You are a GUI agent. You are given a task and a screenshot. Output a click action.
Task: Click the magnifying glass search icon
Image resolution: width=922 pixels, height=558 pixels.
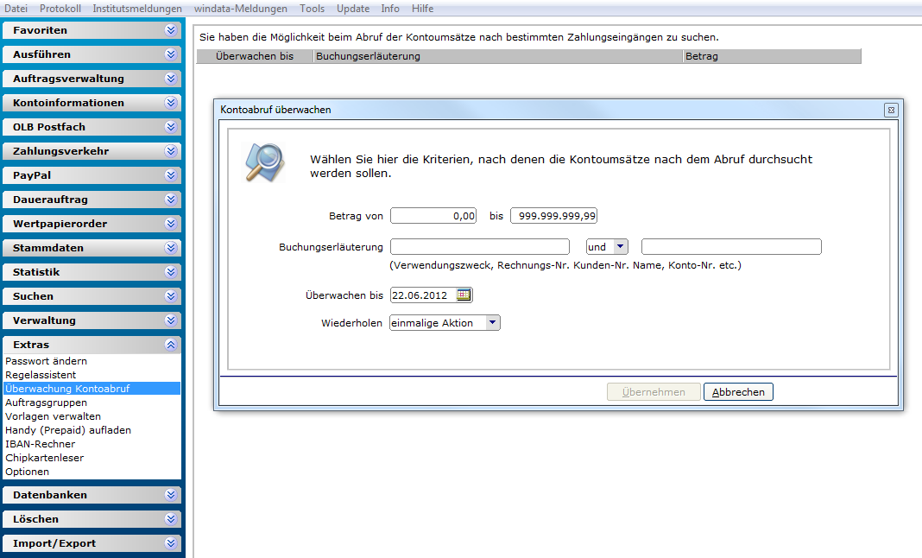coord(265,162)
